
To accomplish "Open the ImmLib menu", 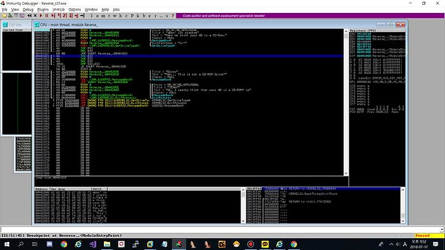I will click(x=59, y=9).
